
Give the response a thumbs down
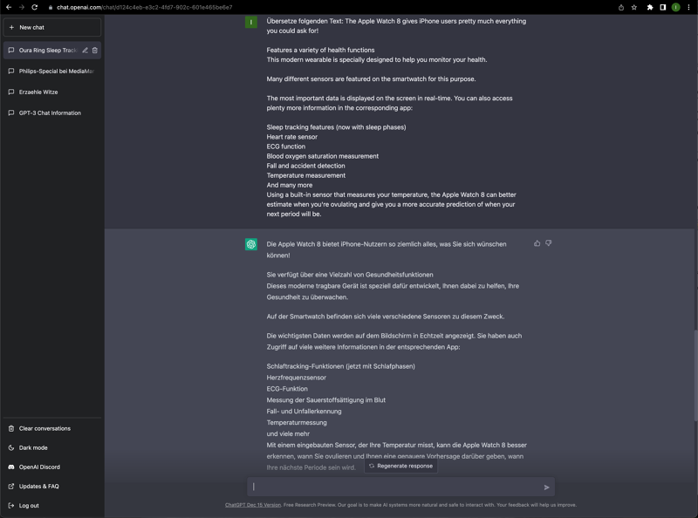tap(549, 243)
